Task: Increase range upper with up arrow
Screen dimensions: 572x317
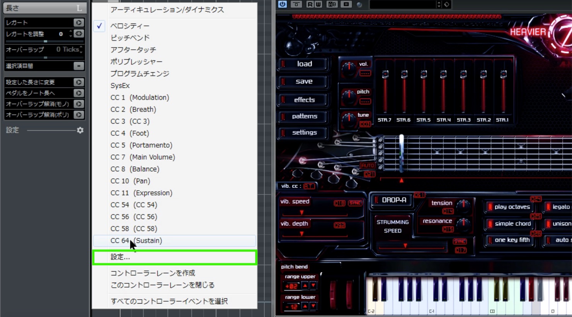Action: (305, 286)
